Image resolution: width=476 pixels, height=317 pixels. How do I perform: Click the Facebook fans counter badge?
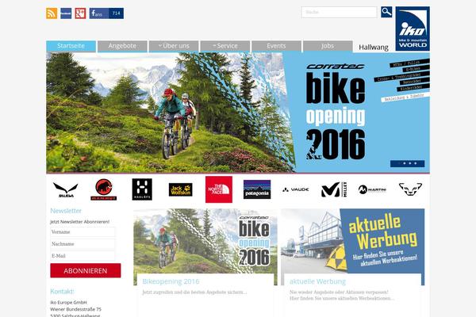point(106,13)
